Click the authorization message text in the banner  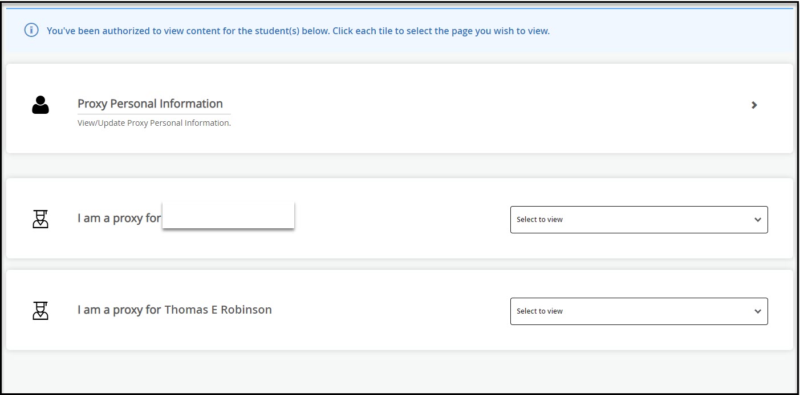pyautogui.click(x=298, y=31)
